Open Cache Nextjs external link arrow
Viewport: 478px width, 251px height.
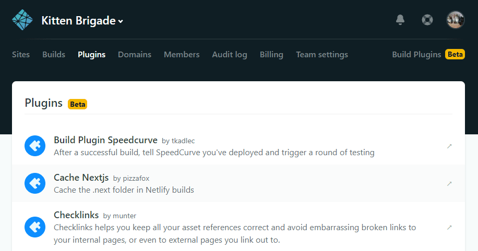point(449,184)
